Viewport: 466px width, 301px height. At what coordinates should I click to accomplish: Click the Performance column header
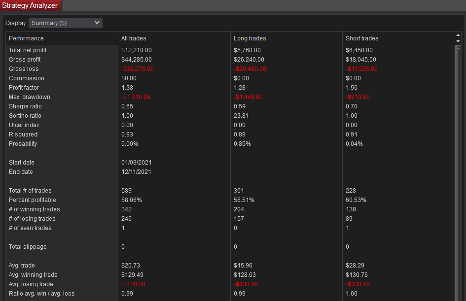point(26,38)
